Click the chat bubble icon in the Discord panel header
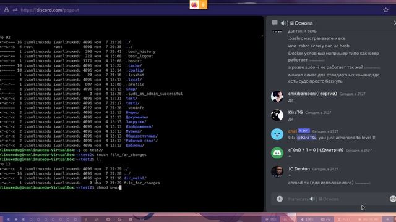 point(275,23)
